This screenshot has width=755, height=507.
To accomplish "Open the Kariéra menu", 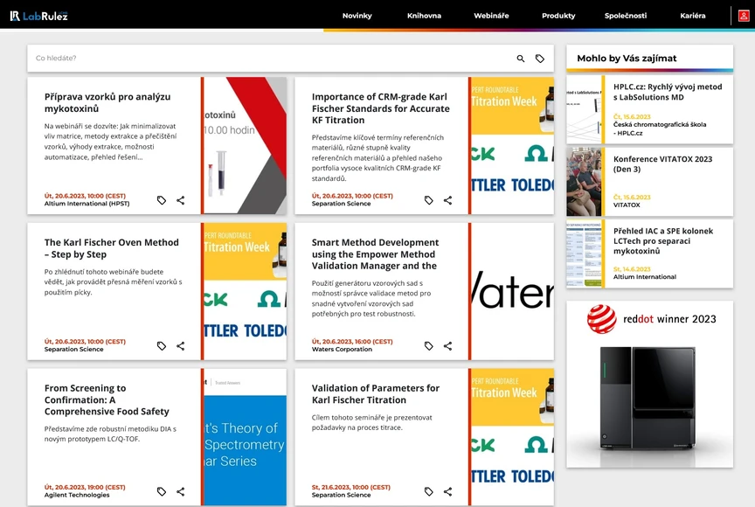I will [x=692, y=16].
